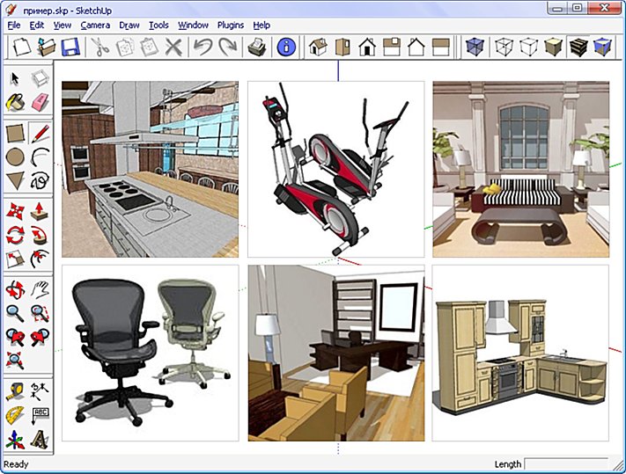Image resolution: width=626 pixels, height=474 pixels.
Task: Pick the Tape Measure tool
Action: pos(16,391)
